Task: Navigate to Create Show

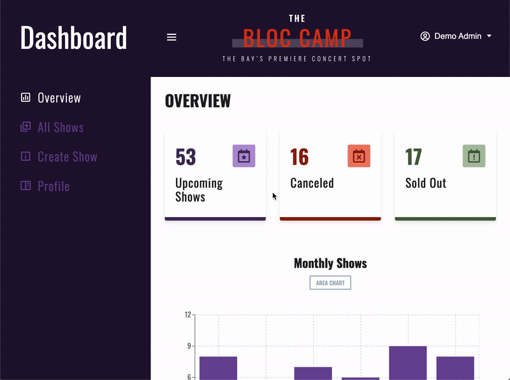Action: pyautogui.click(x=67, y=157)
